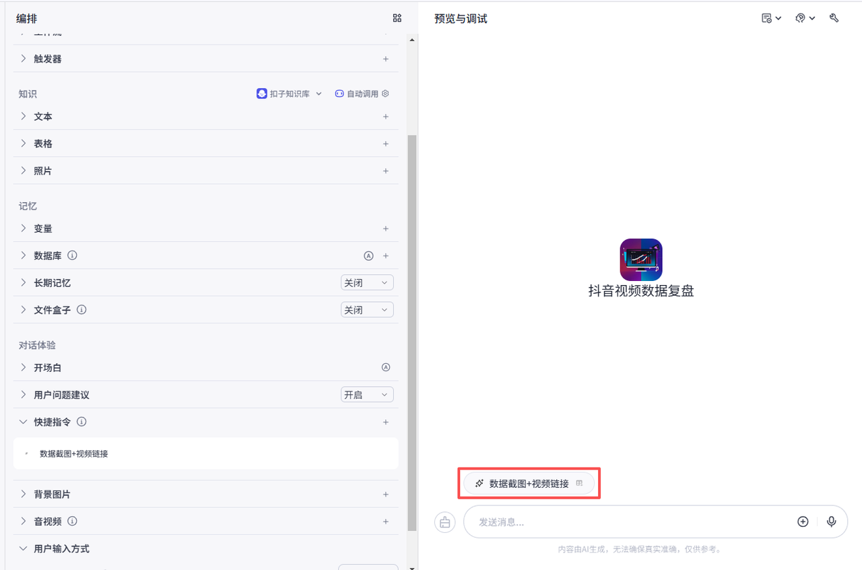Click the clear-context broom icon left of input
This screenshot has width=862, height=570.
tap(444, 522)
